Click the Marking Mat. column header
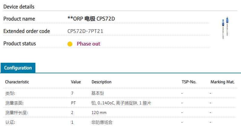The image size is (241, 130). 222,82
